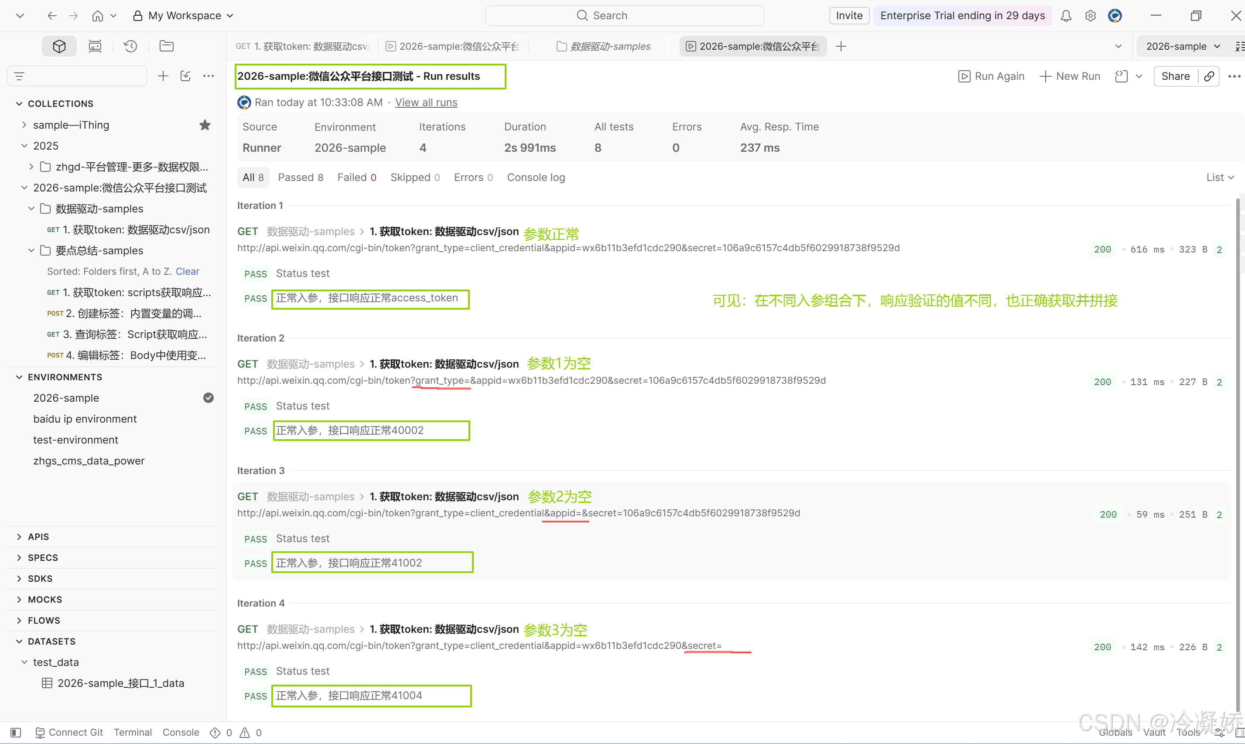Collapse the COLLECTIONS section
Viewport: 1245px width, 744px height.
pyautogui.click(x=19, y=103)
